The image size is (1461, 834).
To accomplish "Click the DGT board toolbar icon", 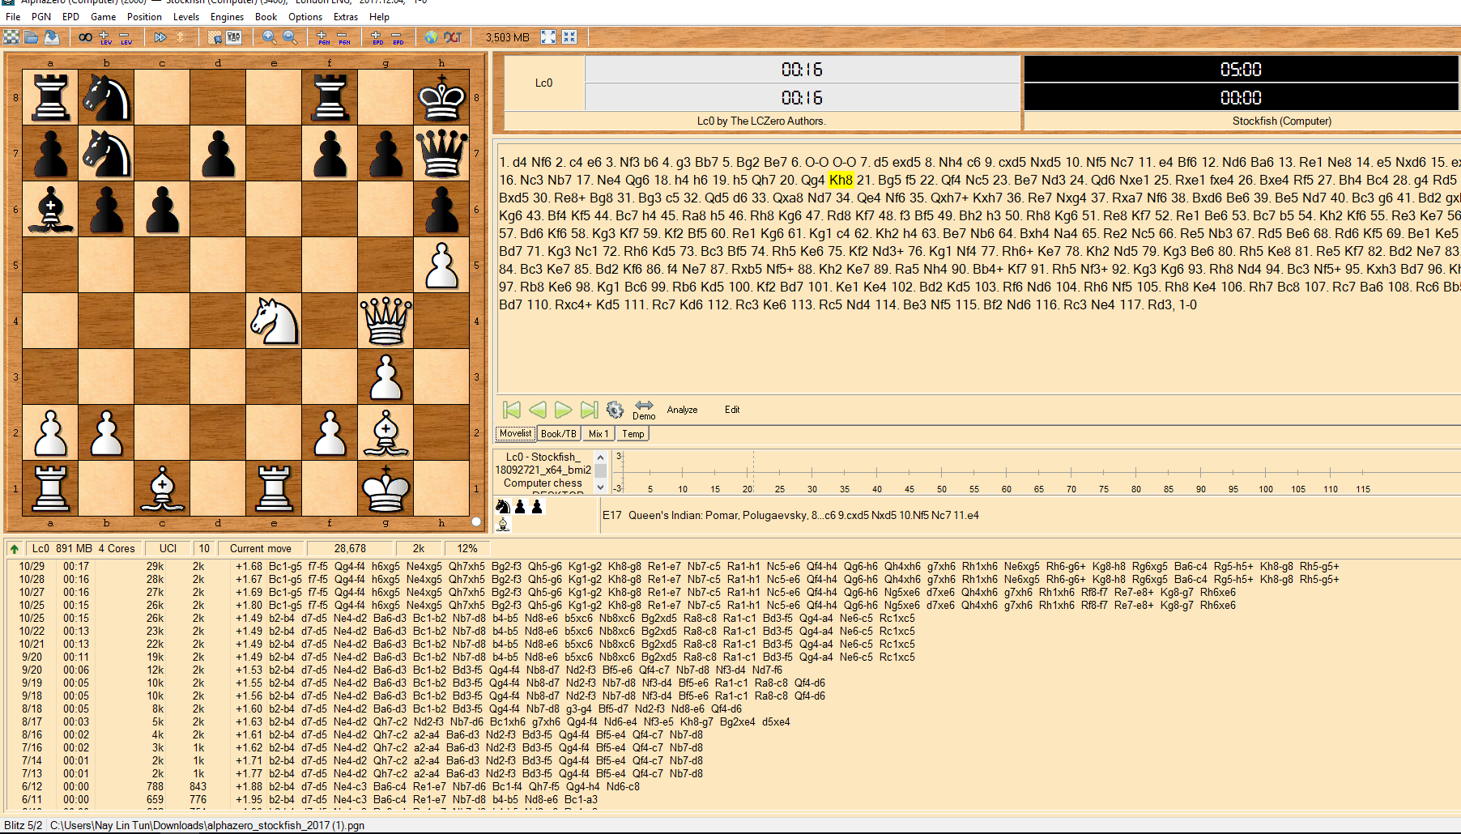I will (453, 37).
